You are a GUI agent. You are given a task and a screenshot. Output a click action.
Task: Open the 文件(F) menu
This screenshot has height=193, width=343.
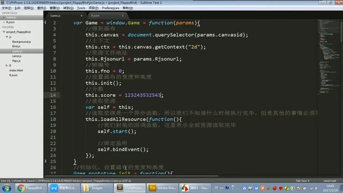pyautogui.click(x=6, y=8)
